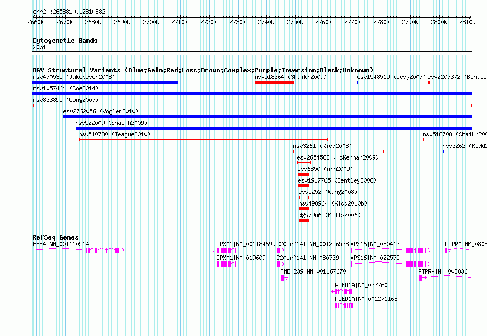The image size is (487, 336).
Task: Open the esv1917765 (Bentley2008) variant label
Action: pos(337,180)
